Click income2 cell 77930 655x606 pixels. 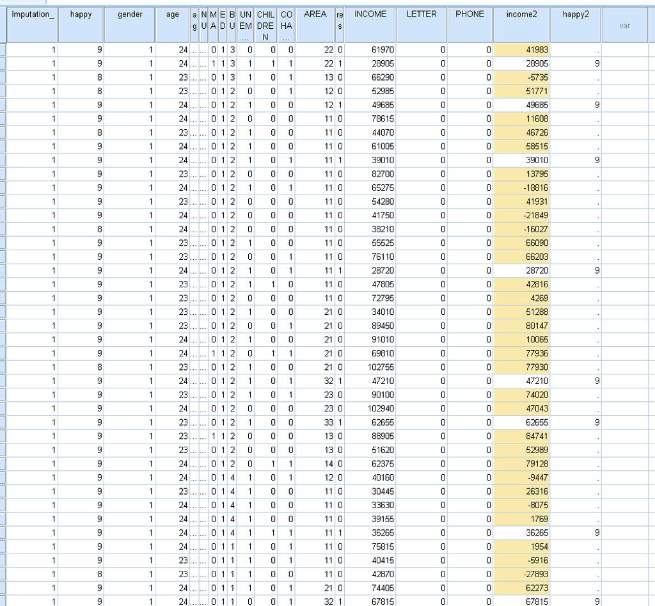click(521, 367)
